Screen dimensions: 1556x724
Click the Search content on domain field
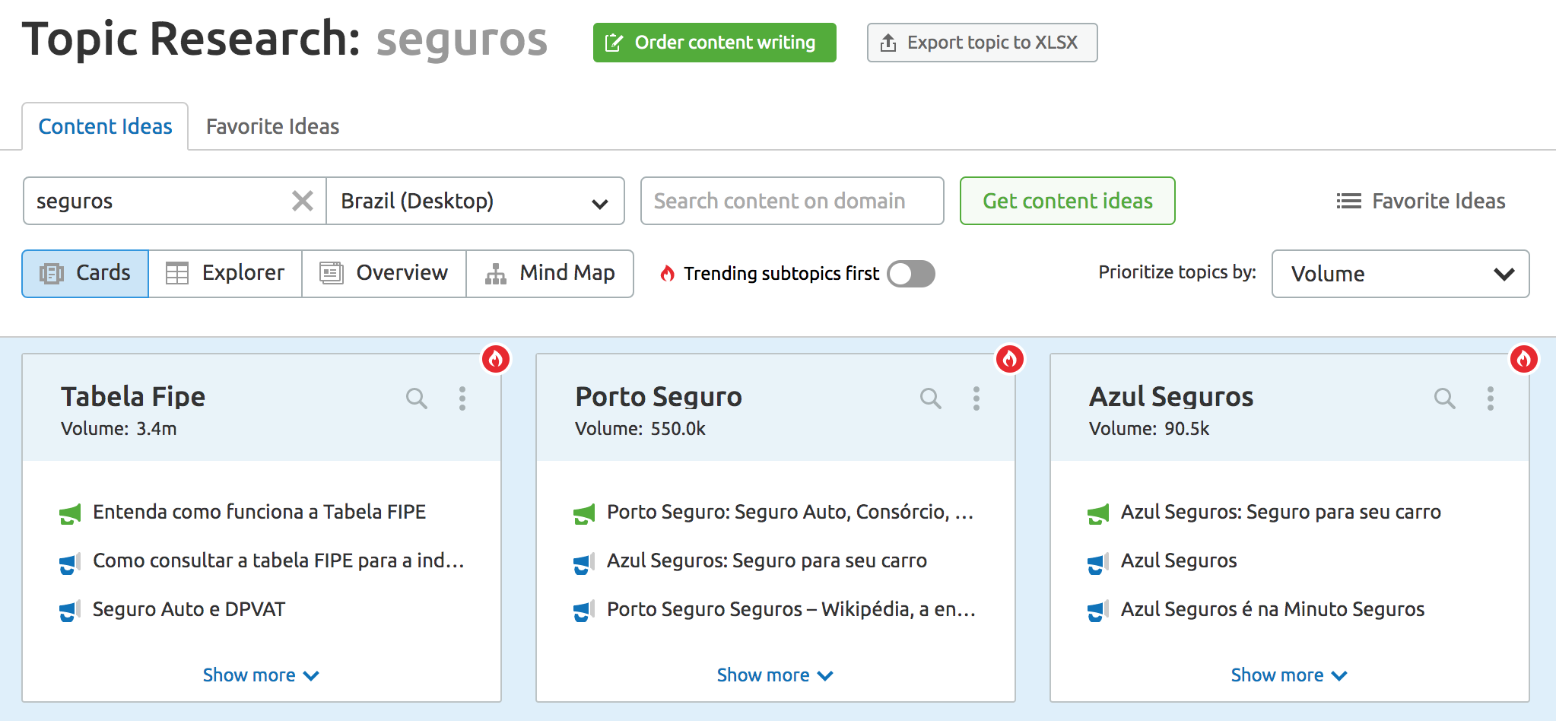point(792,201)
